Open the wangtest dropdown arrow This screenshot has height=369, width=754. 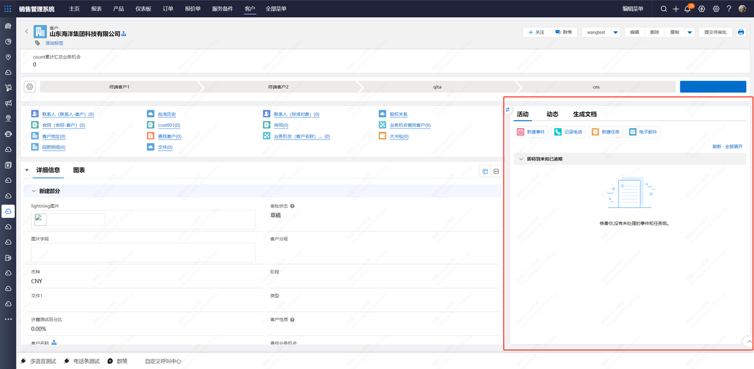point(616,32)
